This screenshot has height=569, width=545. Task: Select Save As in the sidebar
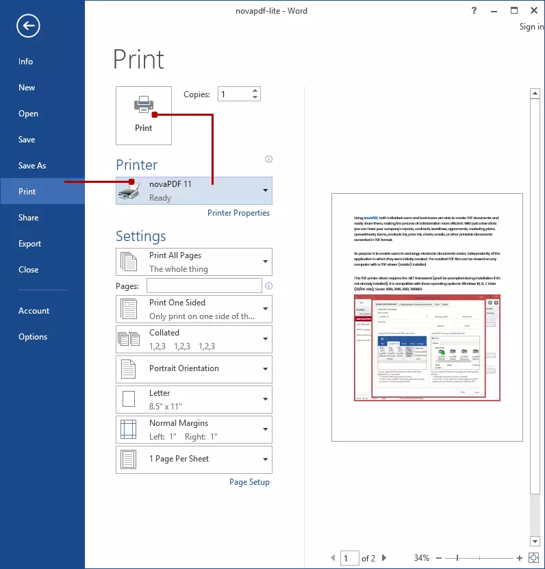[32, 166]
